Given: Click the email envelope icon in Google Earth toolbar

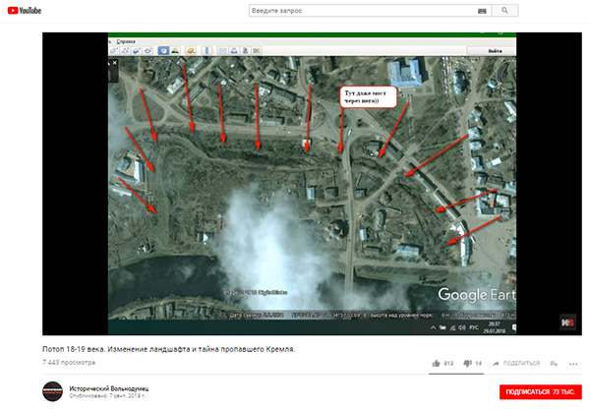Looking at the screenshot, I should pyautogui.click(x=223, y=51).
